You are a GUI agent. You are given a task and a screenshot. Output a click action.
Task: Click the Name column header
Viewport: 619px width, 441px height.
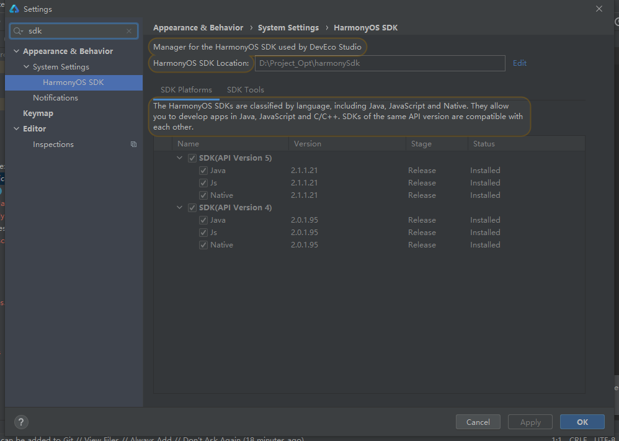(230, 144)
